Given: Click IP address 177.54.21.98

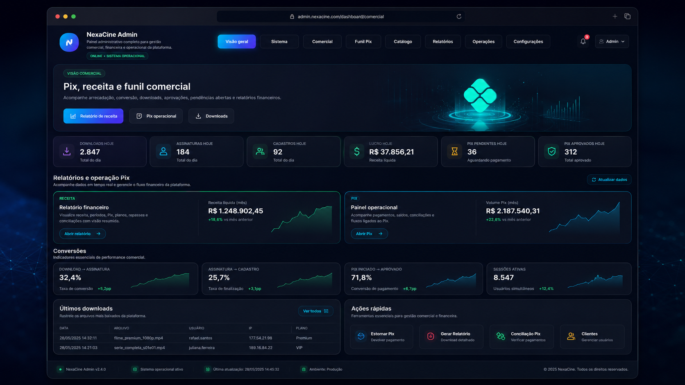Looking at the screenshot, I should 261,338.
